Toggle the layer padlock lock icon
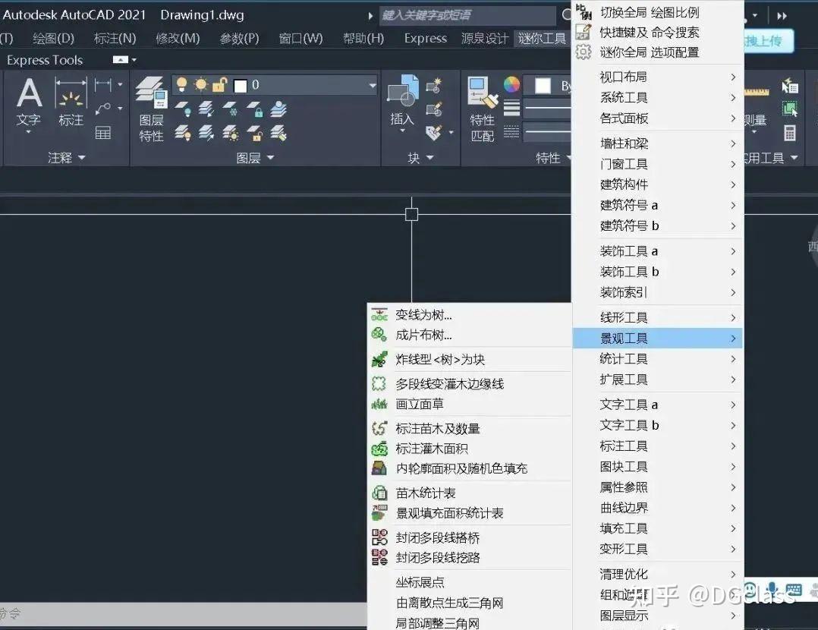 [x=219, y=84]
